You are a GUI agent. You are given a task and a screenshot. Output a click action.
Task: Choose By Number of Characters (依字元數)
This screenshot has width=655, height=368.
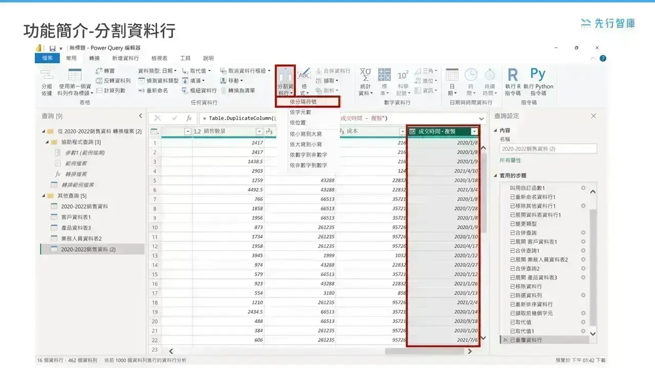point(308,112)
